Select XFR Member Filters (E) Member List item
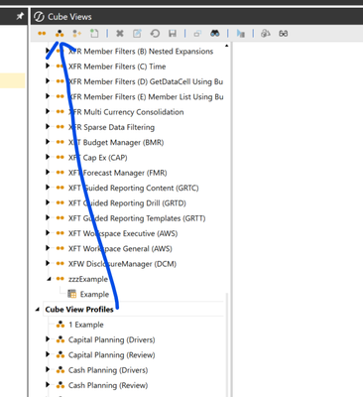This screenshot has width=363, height=397. point(146,97)
